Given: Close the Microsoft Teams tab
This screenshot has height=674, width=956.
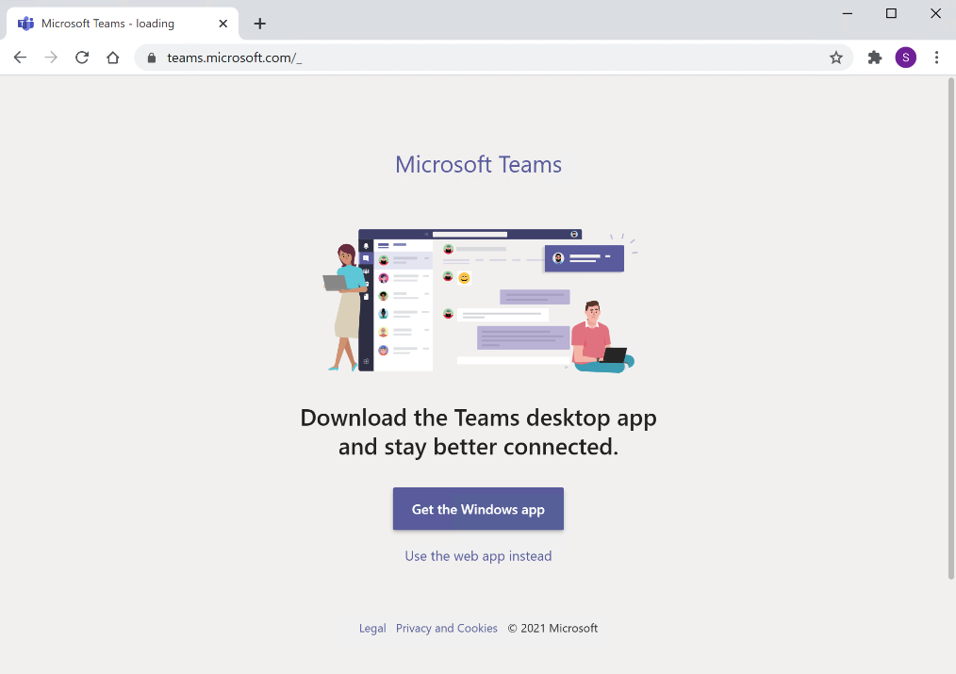Looking at the screenshot, I should point(223,24).
